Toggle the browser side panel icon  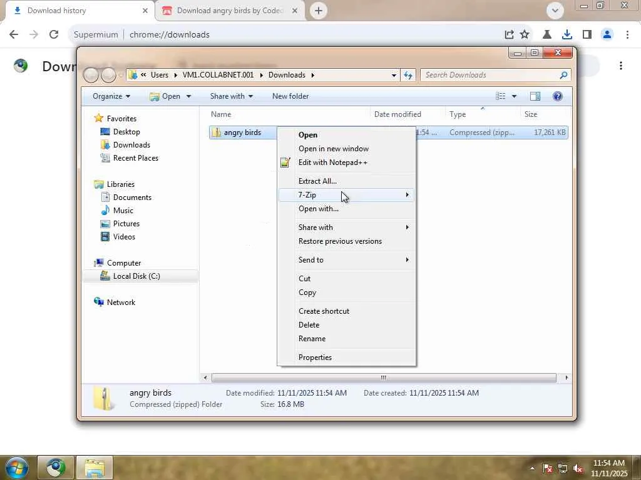pos(587,34)
